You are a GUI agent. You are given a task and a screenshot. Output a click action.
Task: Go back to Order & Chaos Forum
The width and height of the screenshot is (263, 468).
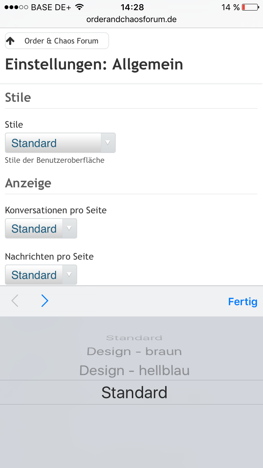(61, 41)
